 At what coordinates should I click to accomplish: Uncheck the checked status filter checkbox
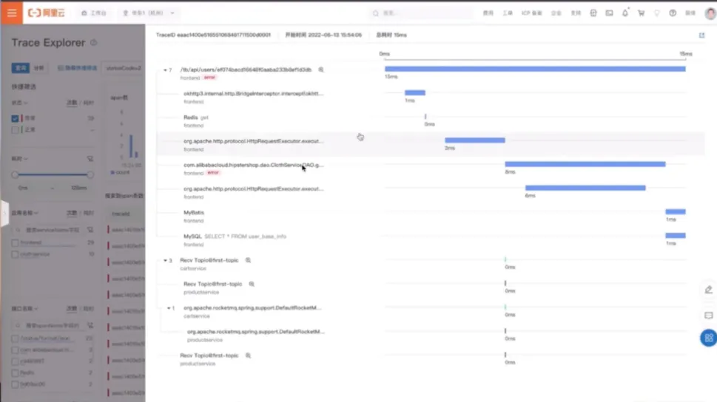15,118
